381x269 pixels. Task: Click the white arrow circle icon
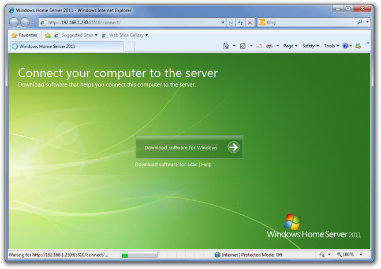[233, 148]
